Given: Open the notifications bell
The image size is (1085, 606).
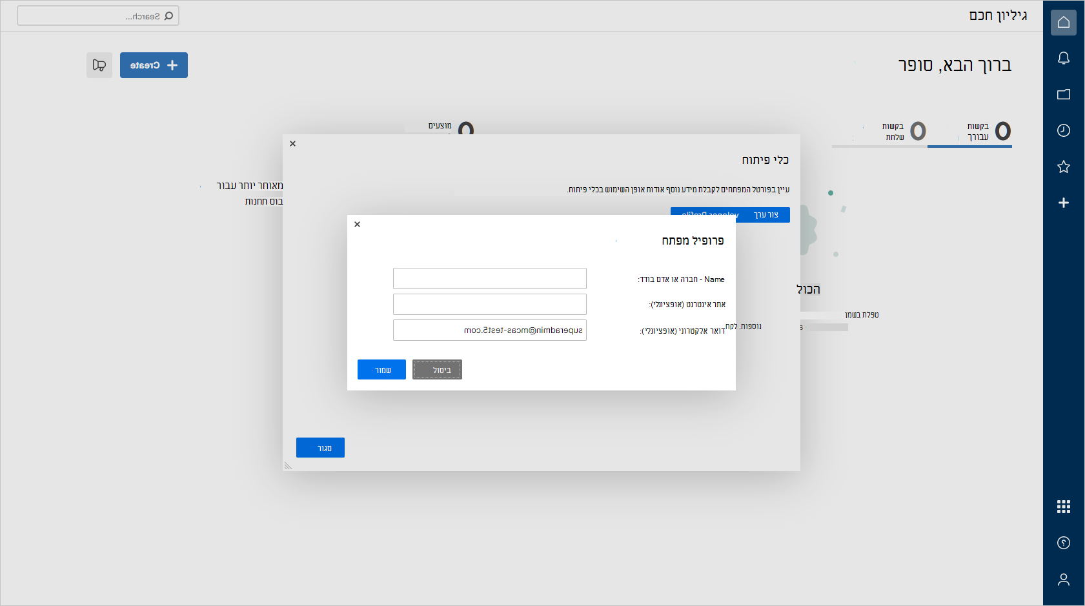Looking at the screenshot, I should [x=1064, y=58].
